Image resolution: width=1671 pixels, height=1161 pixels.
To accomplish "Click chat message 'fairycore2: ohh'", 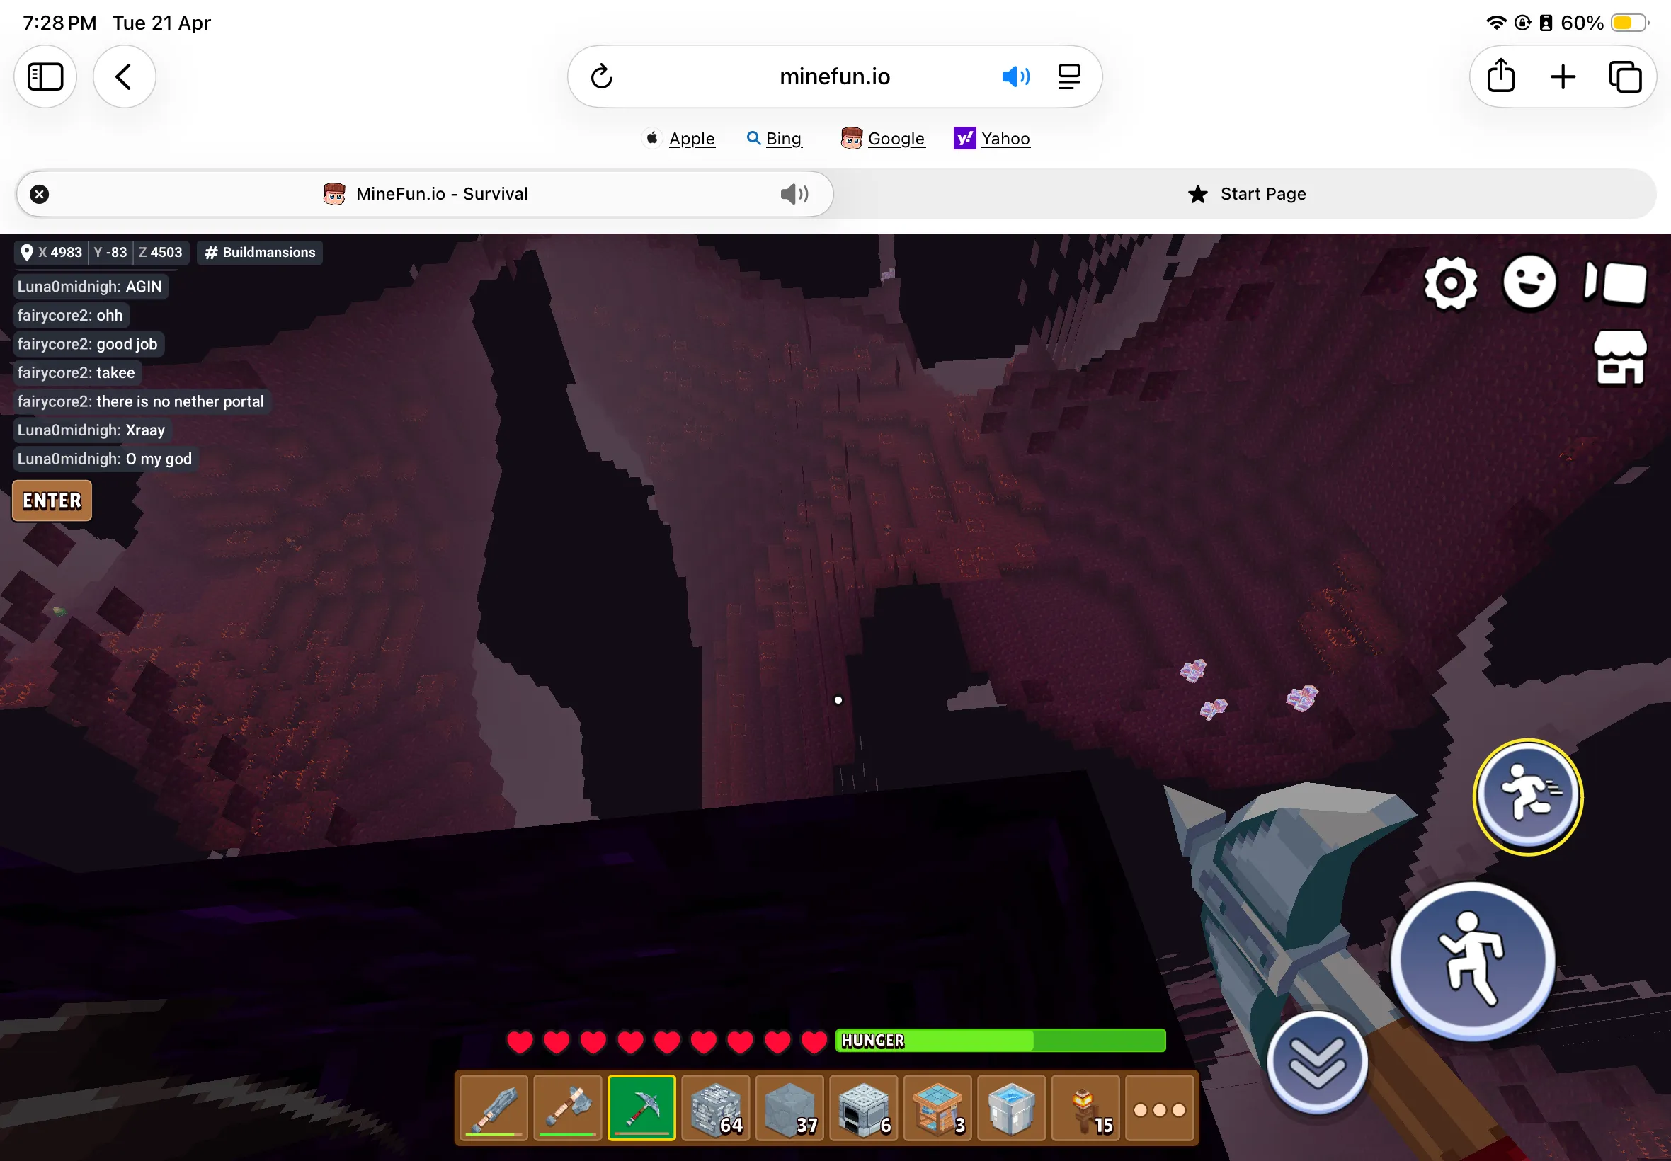I will point(70,315).
